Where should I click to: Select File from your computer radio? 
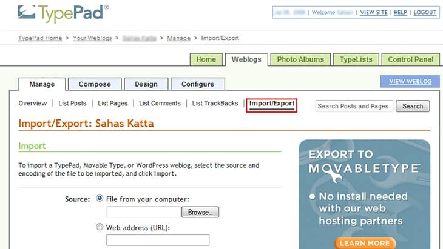[x=100, y=198]
